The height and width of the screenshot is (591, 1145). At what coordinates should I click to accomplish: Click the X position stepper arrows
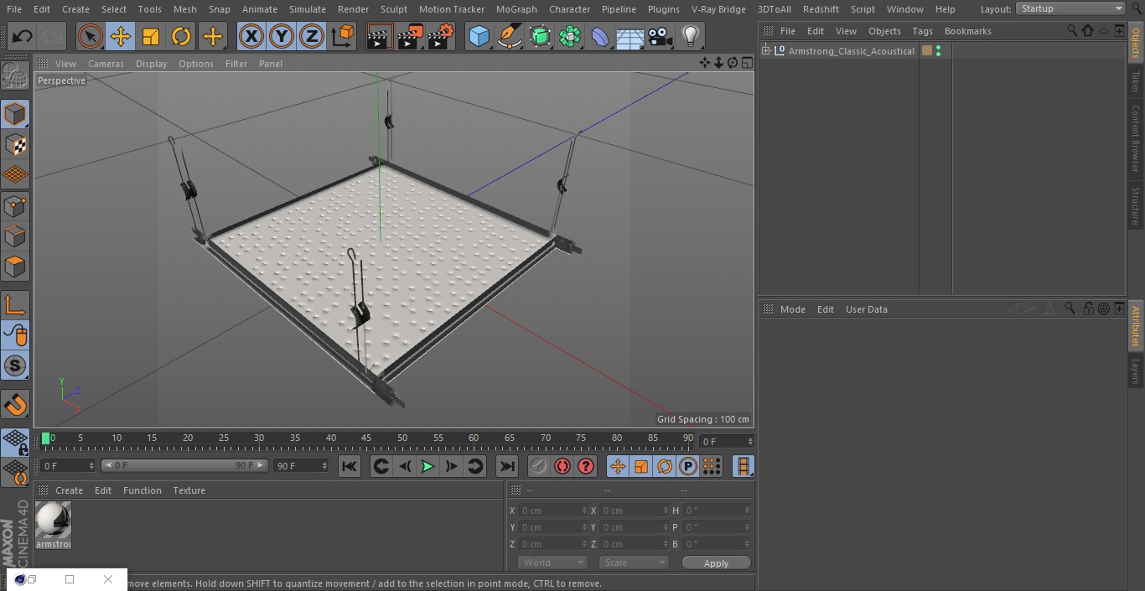(584, 511)
